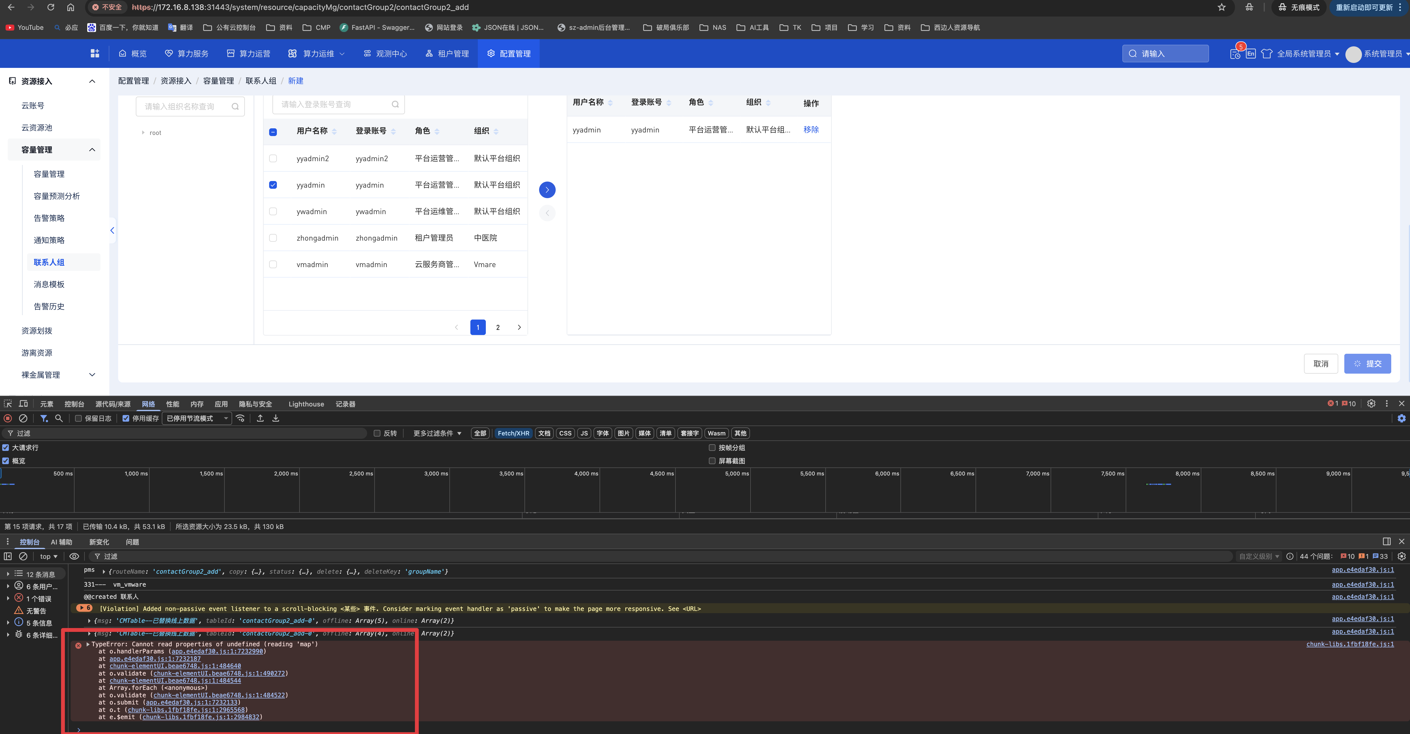This screenshot has height=734, width=1410.
Task: Click the DevTools clear network log icon
Action: [23, 418]
